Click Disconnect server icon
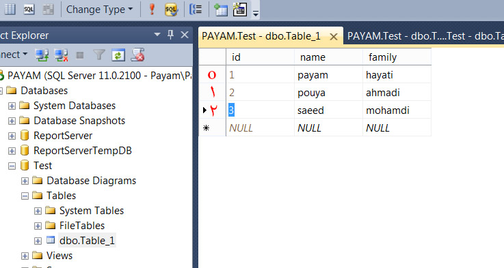Viewport: 504px width, 268px height. [61, 55]
